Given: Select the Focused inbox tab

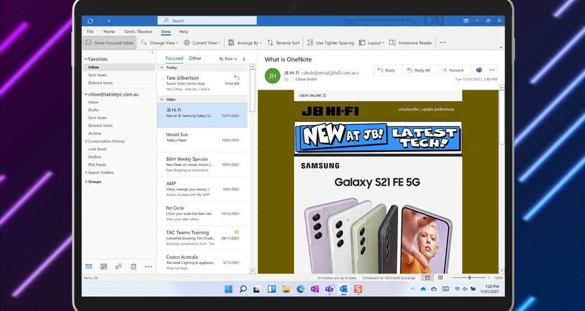Looking at the screenshot, I should coord(174,59).
